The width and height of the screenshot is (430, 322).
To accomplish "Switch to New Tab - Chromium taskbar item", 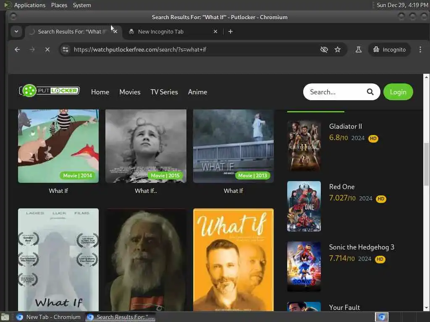I will pos(49,317).
